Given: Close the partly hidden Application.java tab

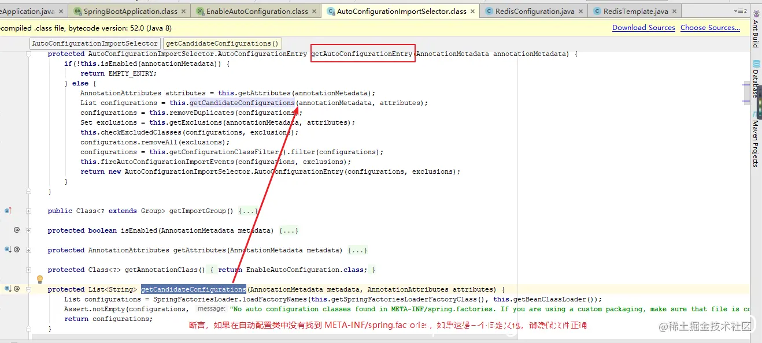Looking at the screenshot, I should point(61,12).
